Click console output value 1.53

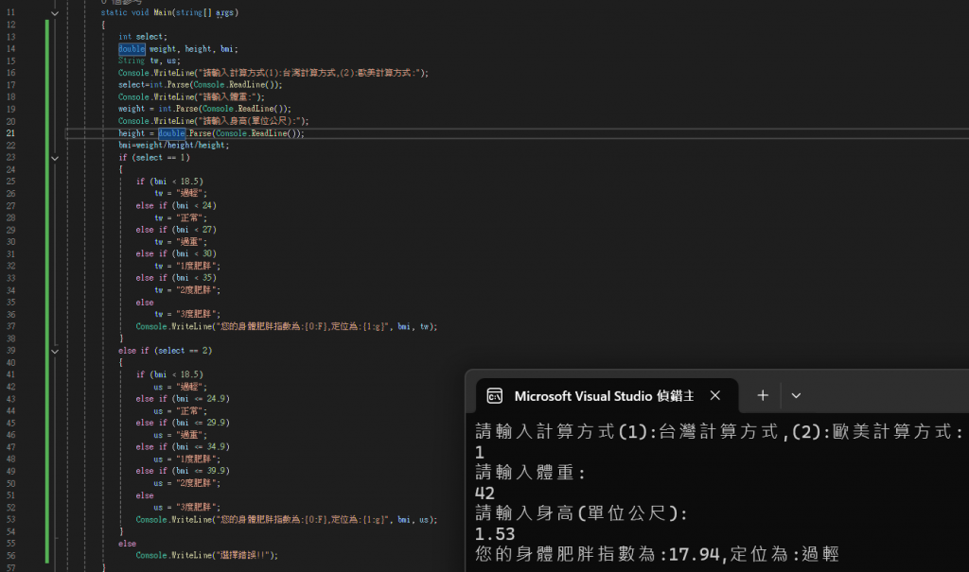(x=494, y=533)
